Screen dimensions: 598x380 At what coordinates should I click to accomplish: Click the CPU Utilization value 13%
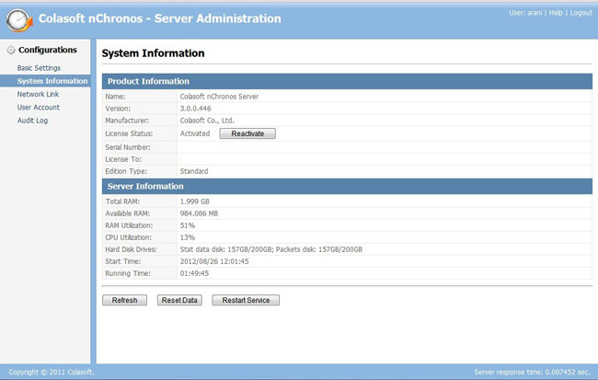tap(188, 237)
